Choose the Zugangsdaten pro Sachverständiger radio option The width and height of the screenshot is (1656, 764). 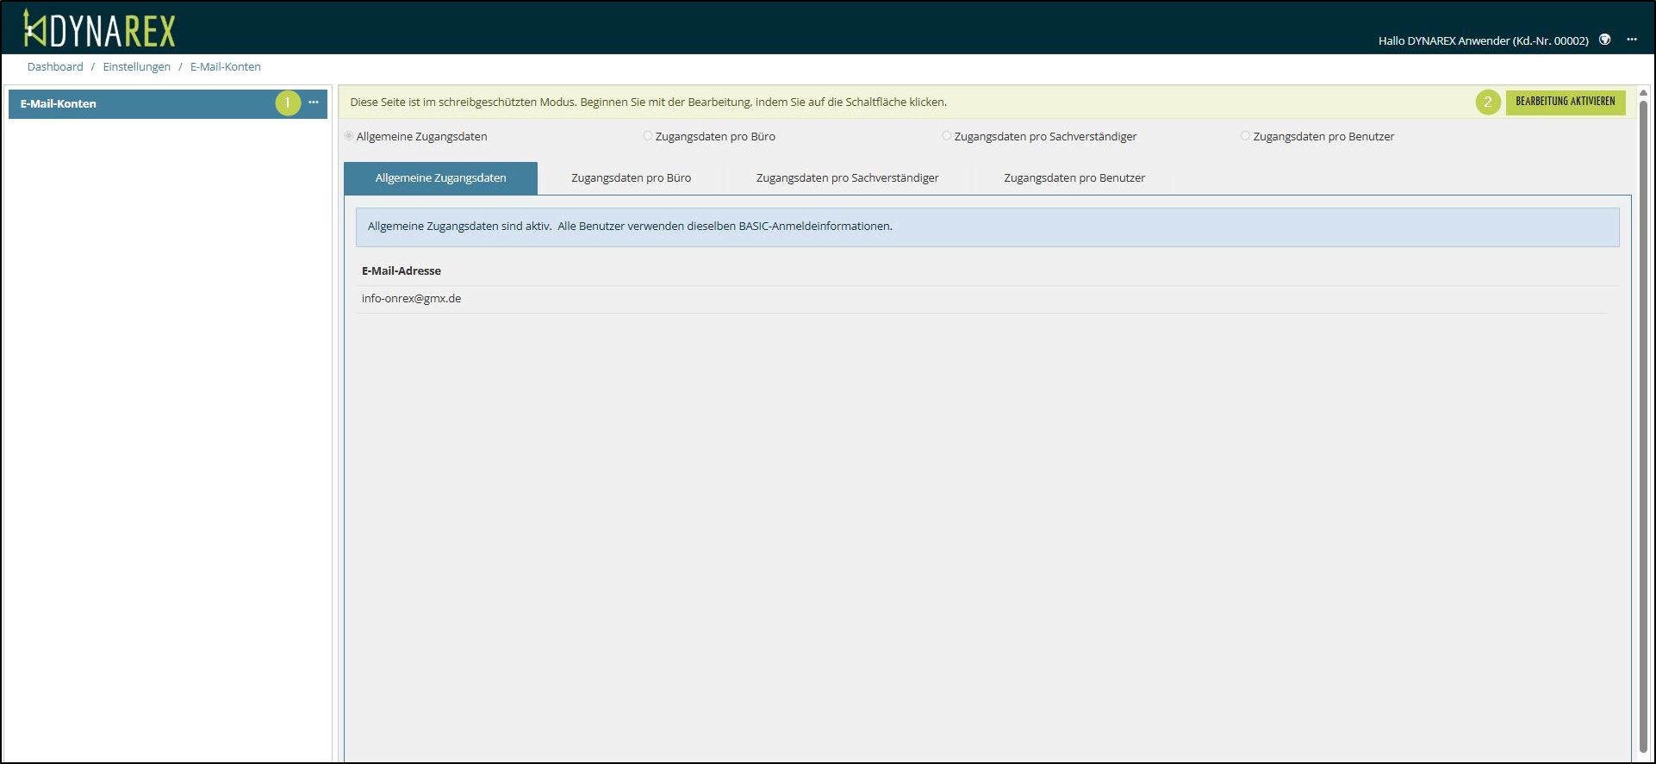point(947,136)
